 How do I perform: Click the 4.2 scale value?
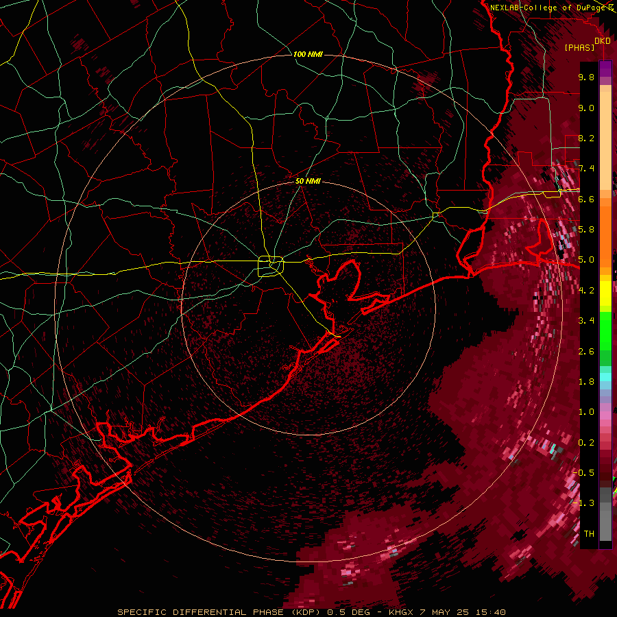(586, 291)
